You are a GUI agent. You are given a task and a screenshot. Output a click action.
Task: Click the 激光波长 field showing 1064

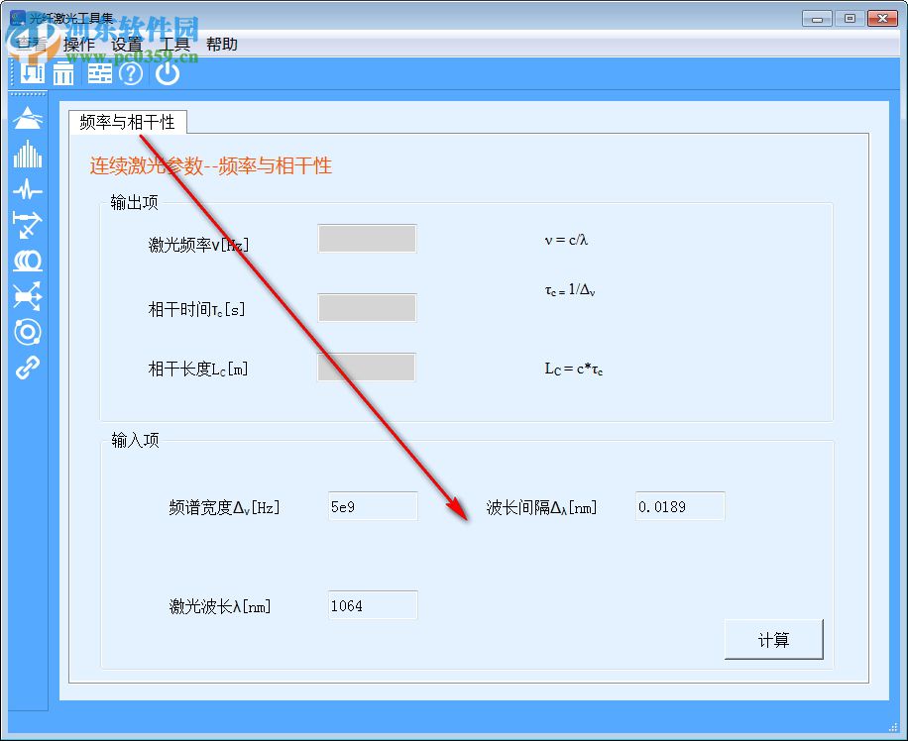pos(372,604)
